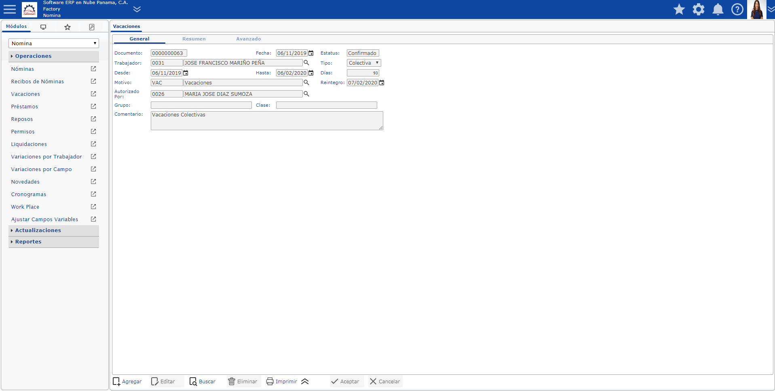The height and width of the screenshot is (391, 775).
Task: Switch to the Resumen tab
Action: (194, 39)
